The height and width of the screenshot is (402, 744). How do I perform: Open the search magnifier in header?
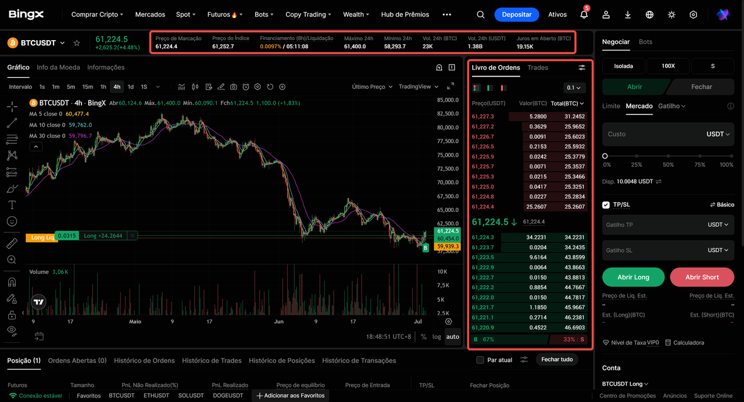click(480, 15)
